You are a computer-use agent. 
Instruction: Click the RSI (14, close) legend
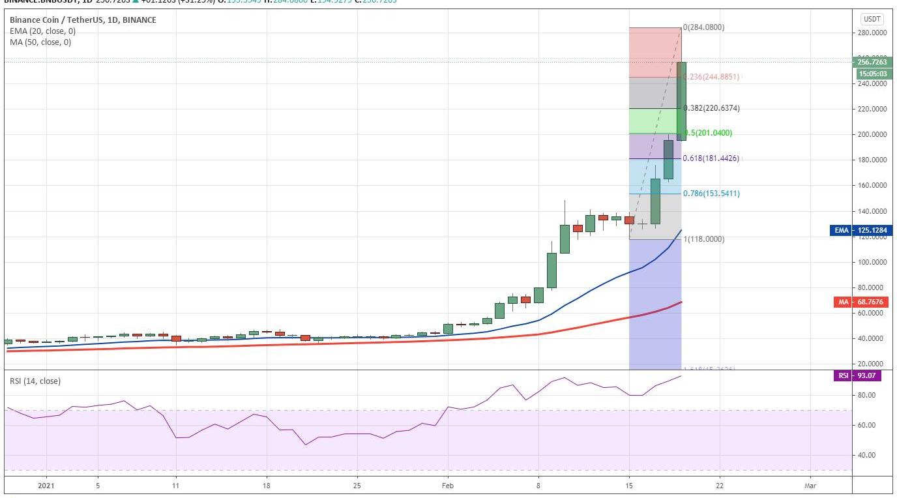(x=35, y=381)
